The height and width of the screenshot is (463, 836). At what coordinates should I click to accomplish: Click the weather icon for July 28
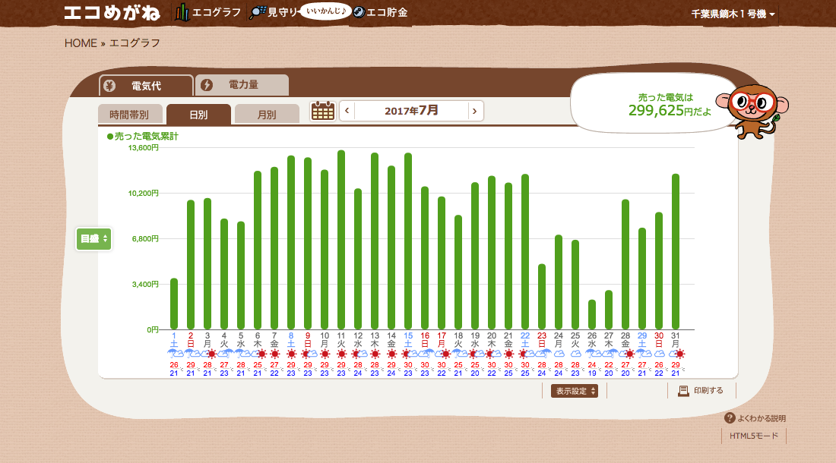pyautogui.click(x=628, y=354)
